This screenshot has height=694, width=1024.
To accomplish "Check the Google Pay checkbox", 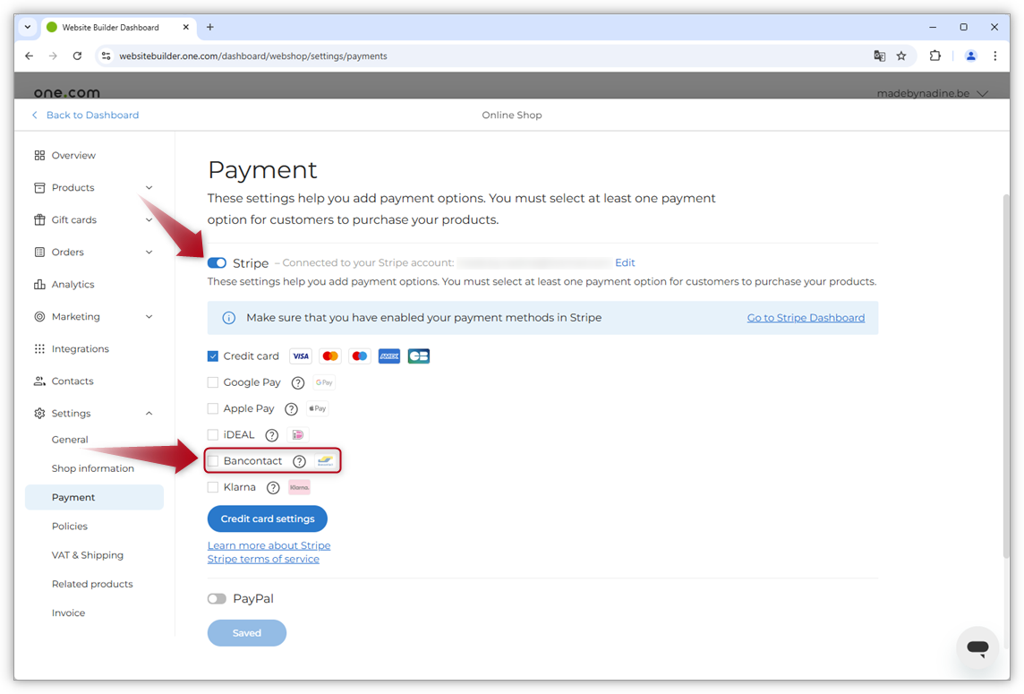I will pyautogui.click(x=213, y=382).
